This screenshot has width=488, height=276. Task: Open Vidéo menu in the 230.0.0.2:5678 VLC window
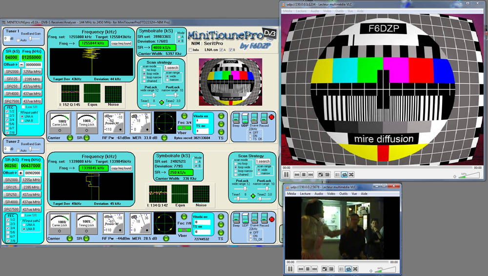click(x=331, y=193)
